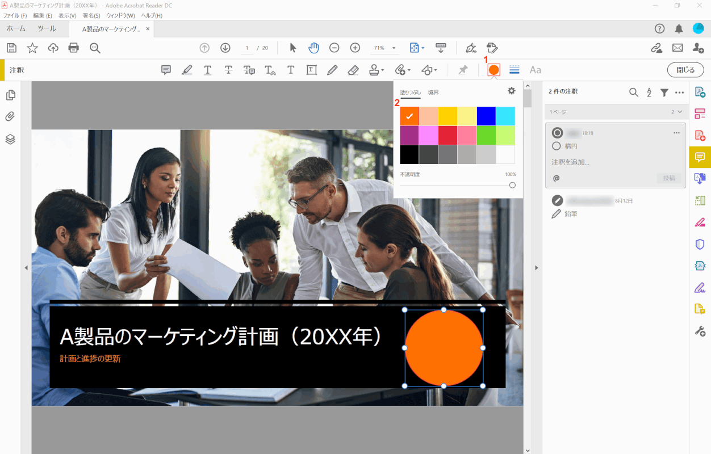Pick the blue color swatch
The width and height of the screenshot is (711, 454).
pyautogui.click(x=486, y=116)
